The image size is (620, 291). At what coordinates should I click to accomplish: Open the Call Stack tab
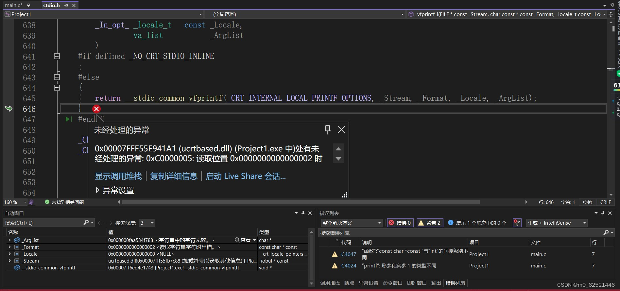pos(330,283)
